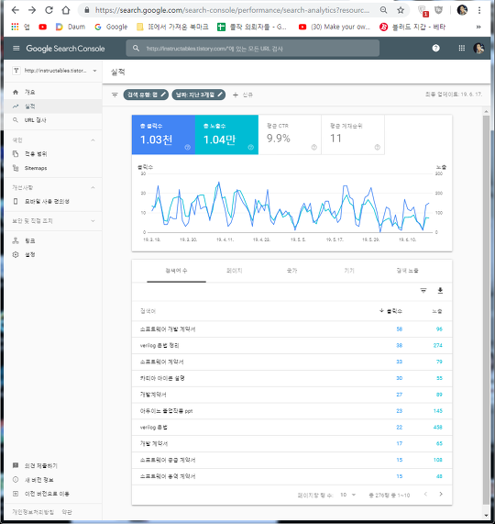Expand the 보안 및 직접 조치 section
Screen dimensions: 495x524
(x=93, y=221)
